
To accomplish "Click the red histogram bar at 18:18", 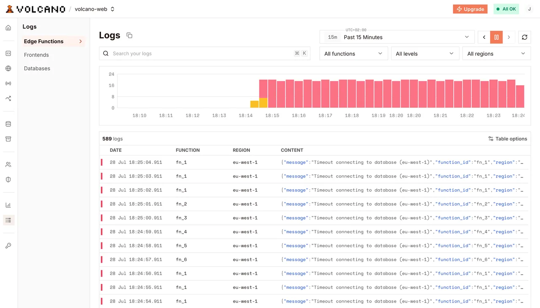I will [x=352, y=94].
